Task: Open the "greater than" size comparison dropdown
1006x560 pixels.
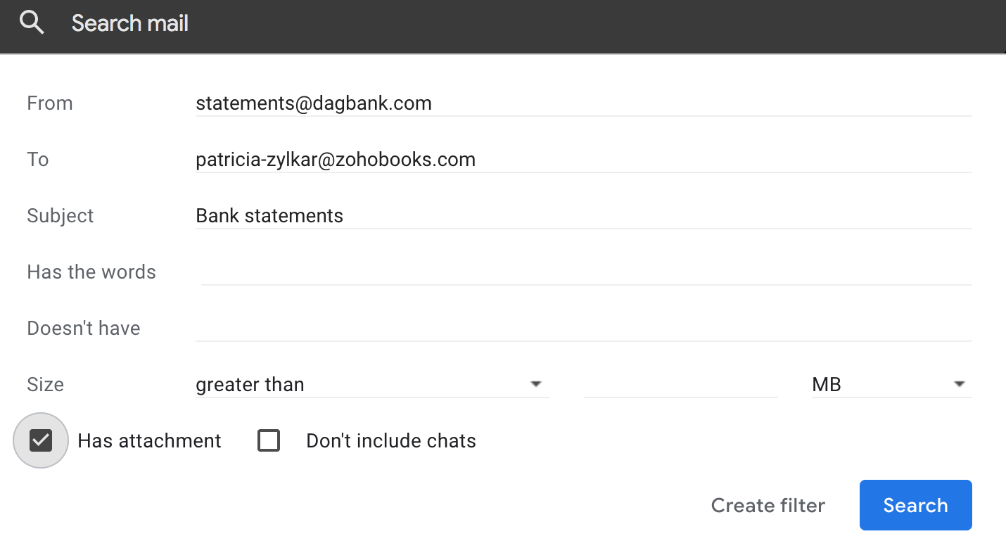Action: pos(372,385)
